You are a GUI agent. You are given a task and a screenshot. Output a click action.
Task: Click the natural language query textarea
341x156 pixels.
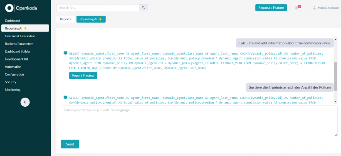(199, 121)
